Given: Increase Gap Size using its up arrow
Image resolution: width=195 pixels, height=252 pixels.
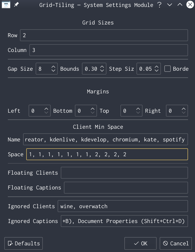Looking at the screenshot, I should [54, 66].
